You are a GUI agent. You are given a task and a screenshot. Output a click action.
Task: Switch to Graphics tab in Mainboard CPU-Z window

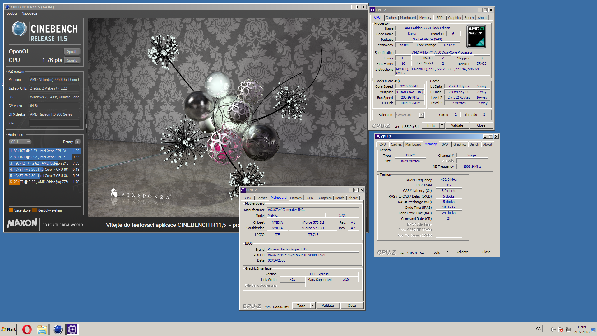[x=325, y=198]
